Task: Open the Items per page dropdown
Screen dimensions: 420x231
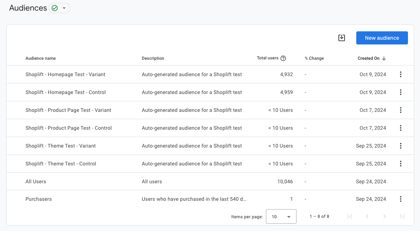Action: (281, 216)
